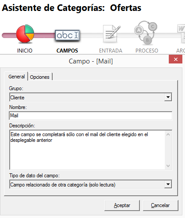This screenshot has width=185, height=218.
Task: Click the INICIO step label
Action: click(x=25, y=51)
